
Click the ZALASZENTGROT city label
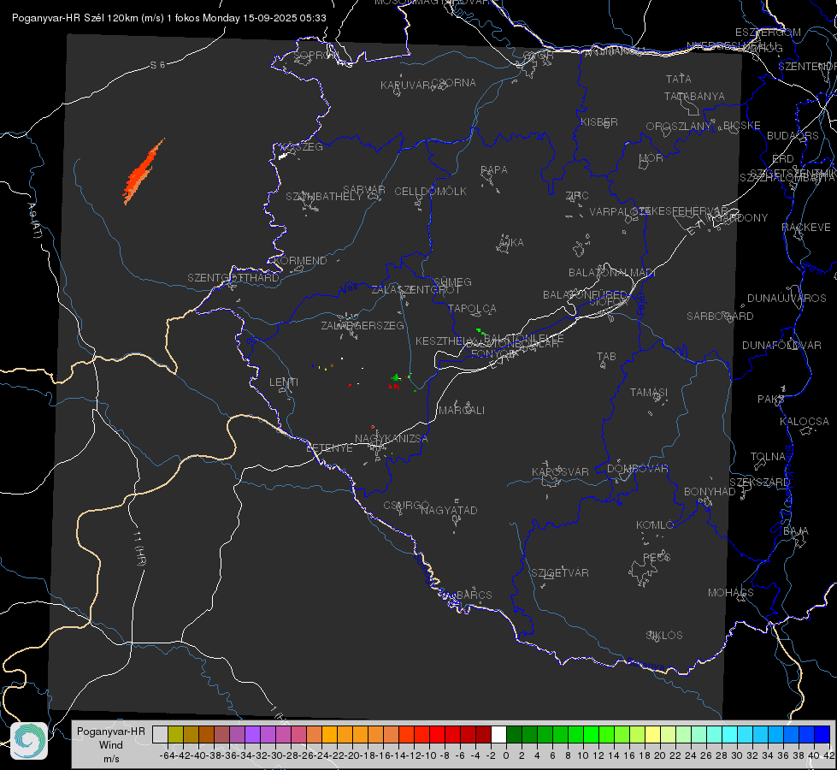(416, 290)
